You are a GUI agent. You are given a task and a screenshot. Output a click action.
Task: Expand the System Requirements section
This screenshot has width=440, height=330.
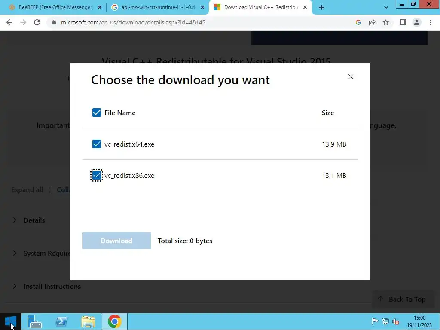click(41, 253)
